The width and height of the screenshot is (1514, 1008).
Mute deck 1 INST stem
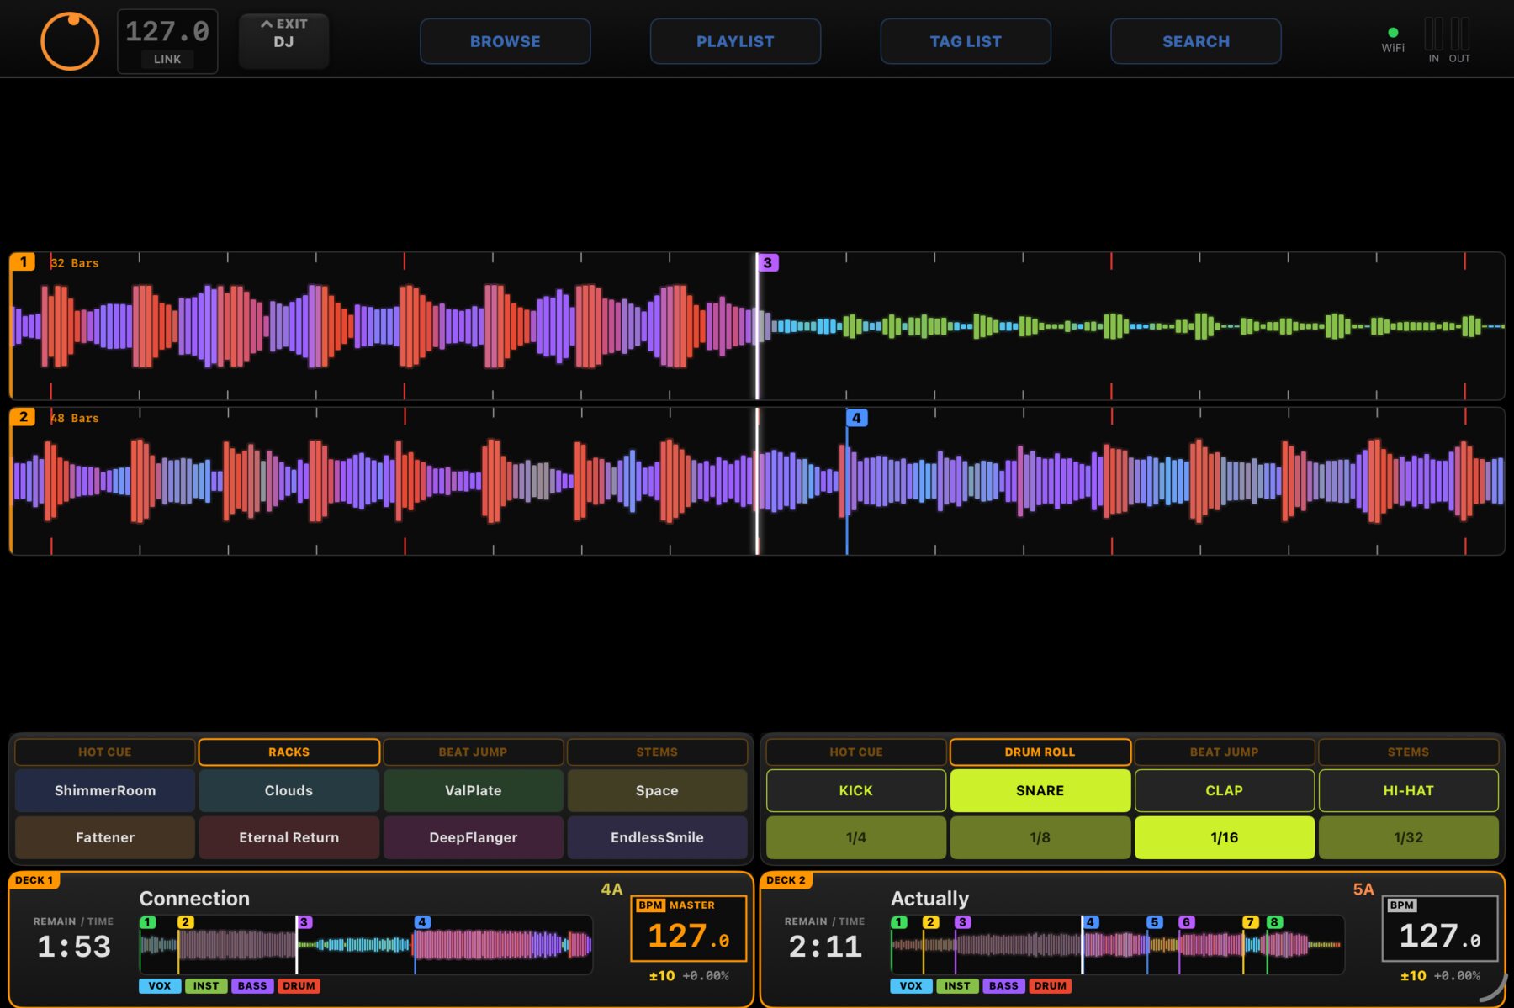[206, 985]
